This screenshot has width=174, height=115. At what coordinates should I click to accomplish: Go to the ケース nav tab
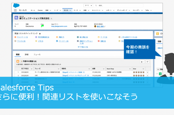click(76, 11)
